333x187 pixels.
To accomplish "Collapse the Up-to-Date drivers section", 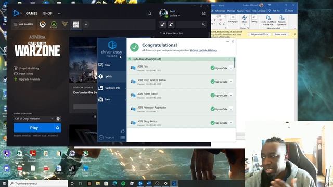I will [229, 59].
